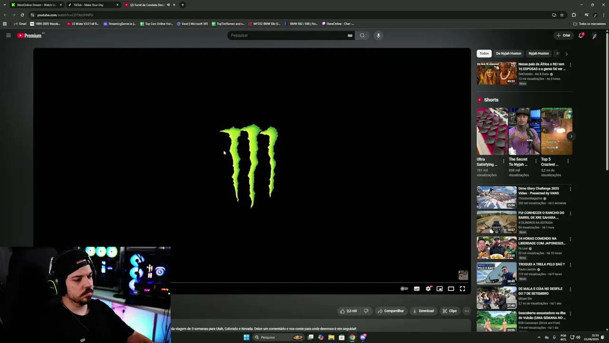Screen dimensions: 609x343
Task: Open the YouTube hamburger guide menu
Action: pos(8,35)
